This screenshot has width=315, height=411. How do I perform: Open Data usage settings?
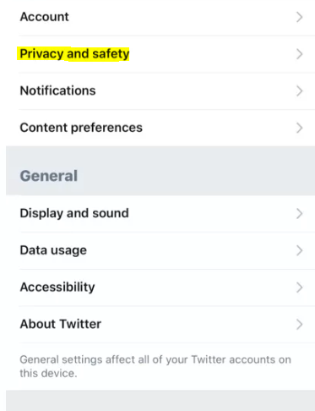pos(160,250)
